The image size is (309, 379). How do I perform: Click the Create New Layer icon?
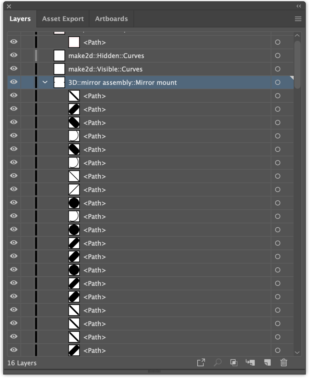[x=267, y=363]
